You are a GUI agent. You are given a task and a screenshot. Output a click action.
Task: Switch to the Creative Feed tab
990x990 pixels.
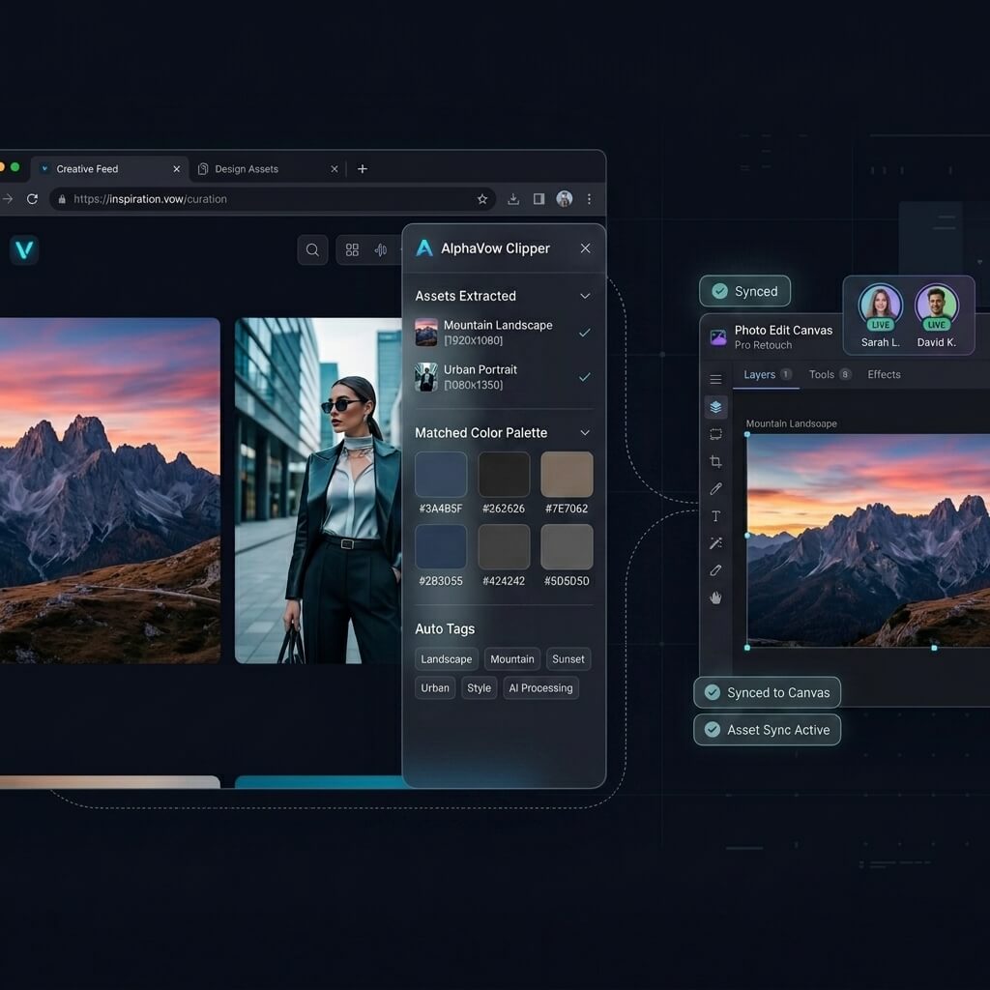tap(108, 168)
